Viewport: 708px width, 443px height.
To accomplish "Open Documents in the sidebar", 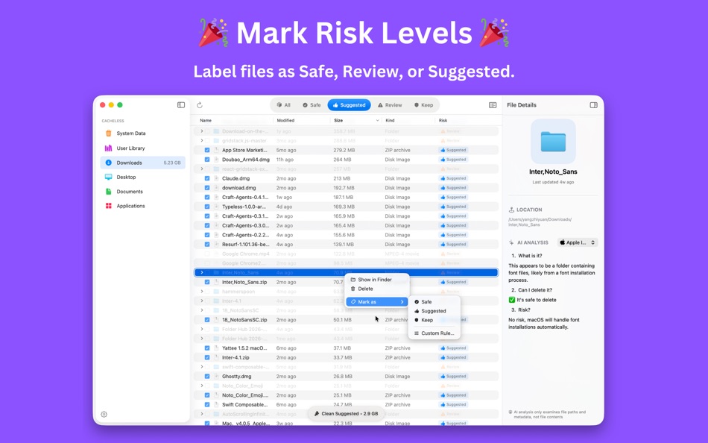I will click(x=142, y=192).
